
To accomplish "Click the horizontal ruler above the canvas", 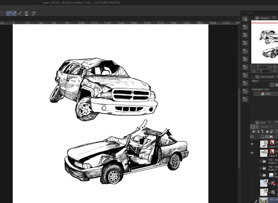I will pos(119,23).
